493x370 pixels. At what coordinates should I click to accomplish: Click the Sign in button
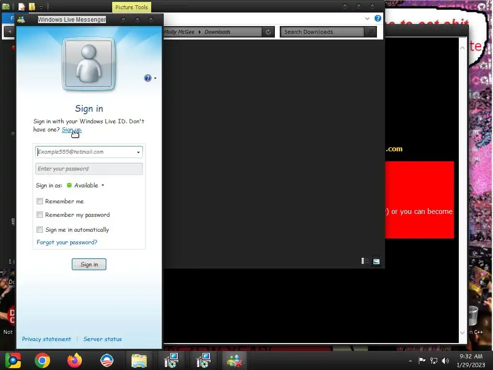click(89, 264)
